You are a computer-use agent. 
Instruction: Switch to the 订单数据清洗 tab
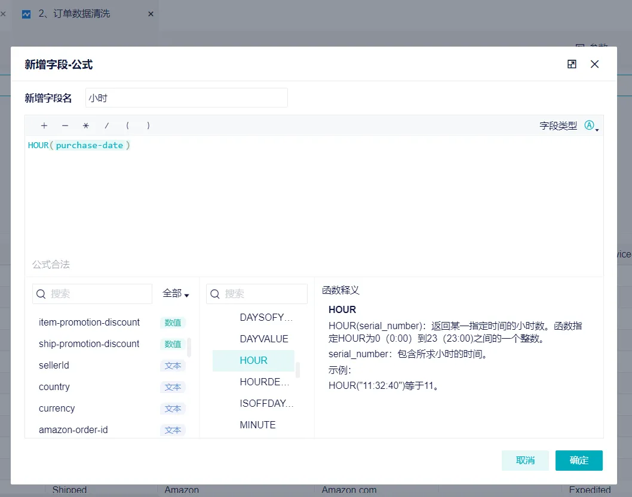pos(74,14)
